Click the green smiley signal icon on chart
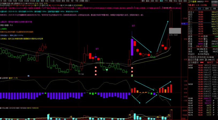The height and width of the screenshot is (120, 218). click(107, 70)
